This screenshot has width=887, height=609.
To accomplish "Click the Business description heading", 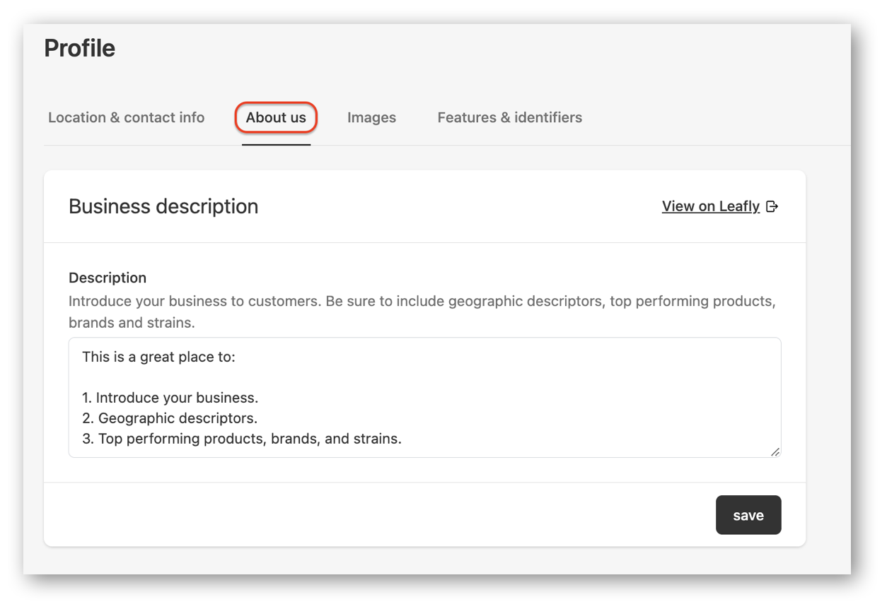I will [x=163, y=206].
